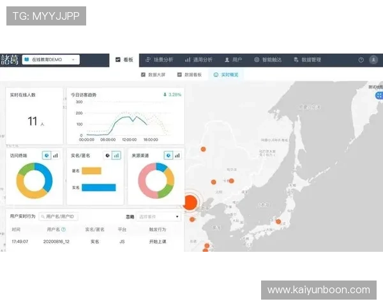Click the 开始上课 behavior cell

coord(158,242)
